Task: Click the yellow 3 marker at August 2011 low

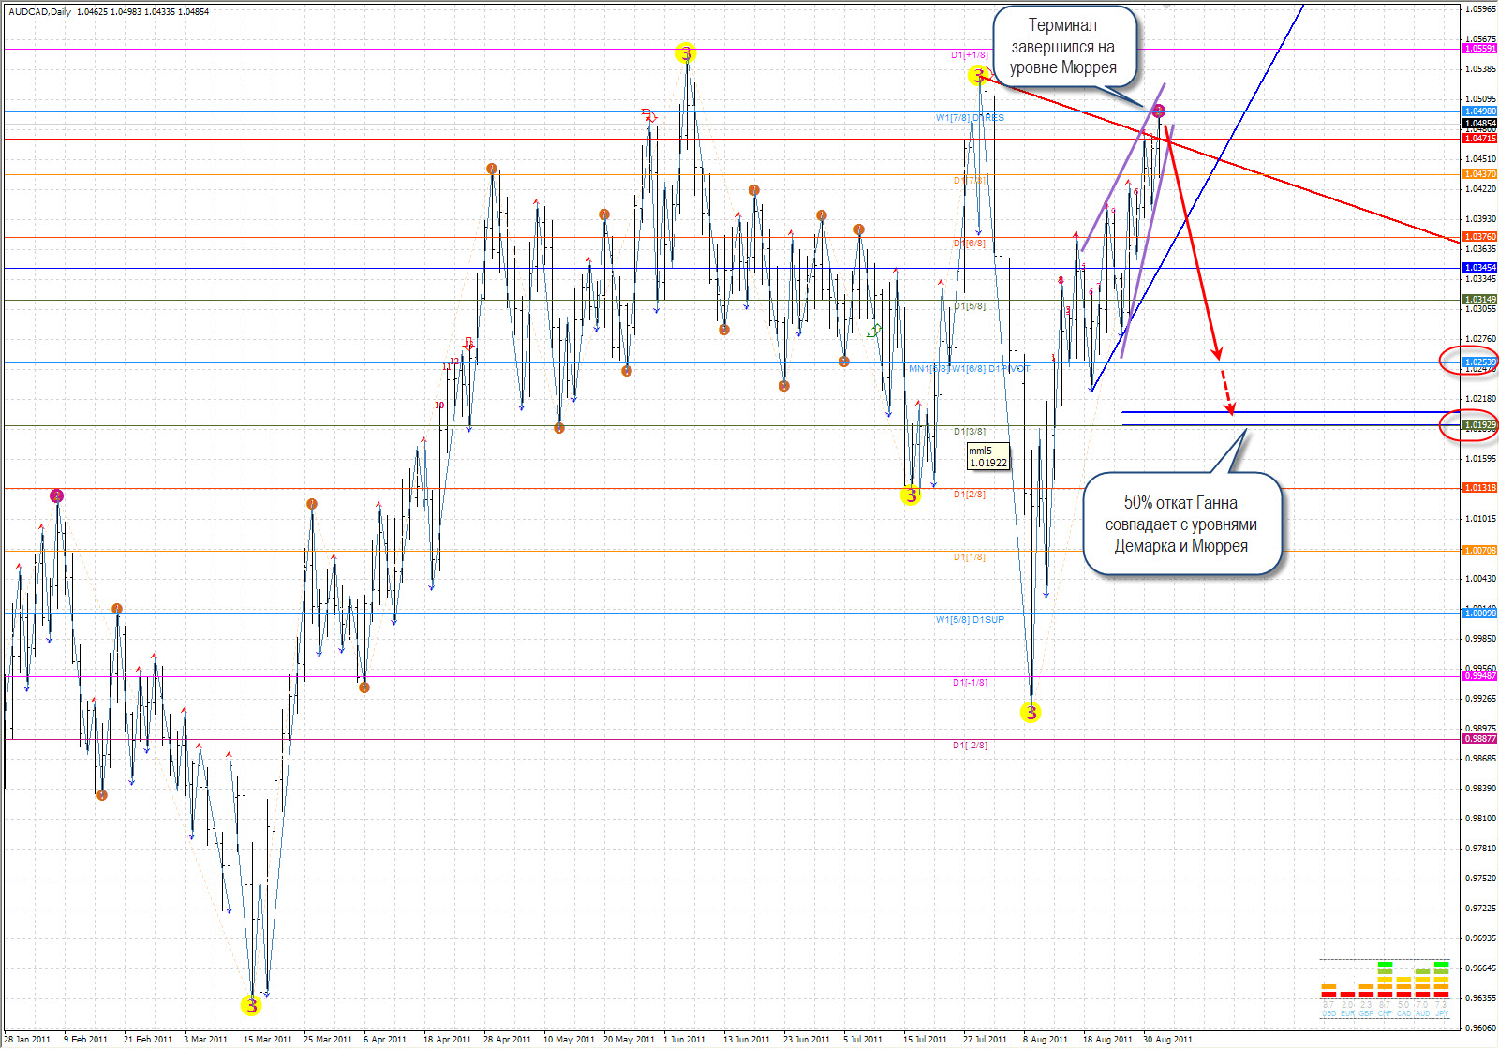Action: (x=1031, y=713)
